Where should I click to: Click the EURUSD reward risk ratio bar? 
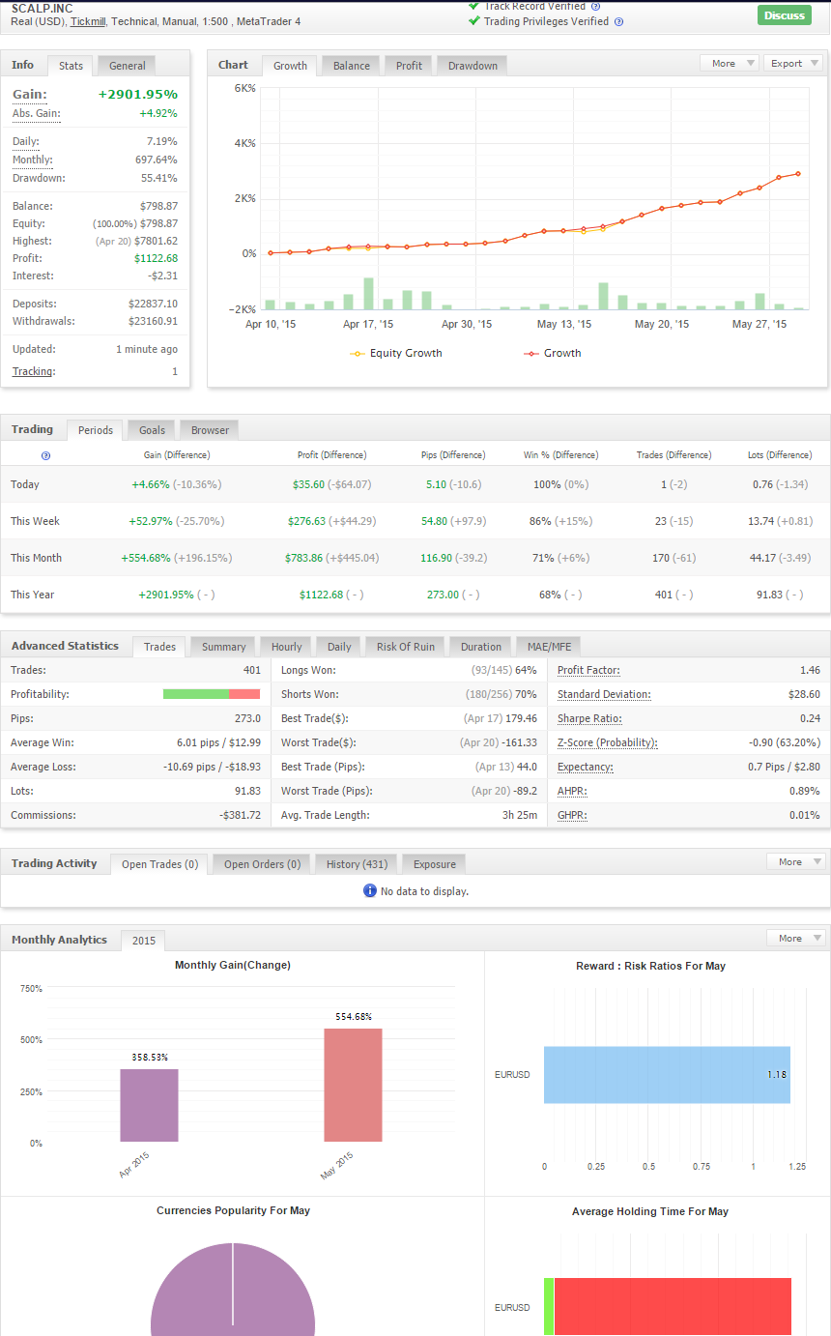pyautogui.click(x=667, y=1074)
